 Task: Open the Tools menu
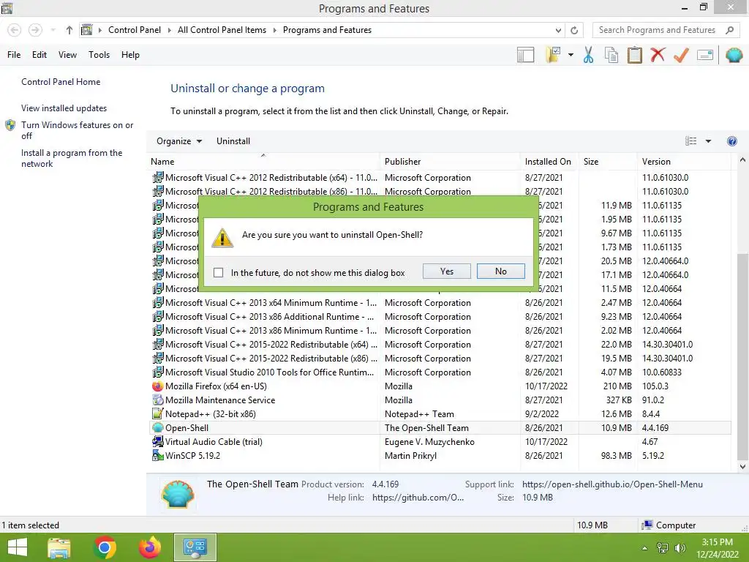99,55
